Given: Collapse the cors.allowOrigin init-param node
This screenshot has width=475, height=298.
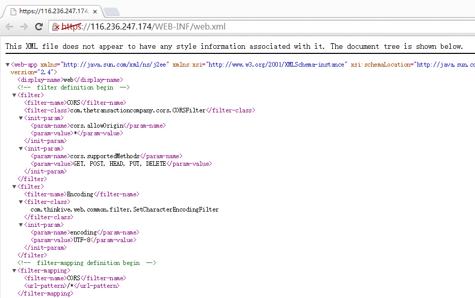Looking at the screenshot, I should coord(21,118).
